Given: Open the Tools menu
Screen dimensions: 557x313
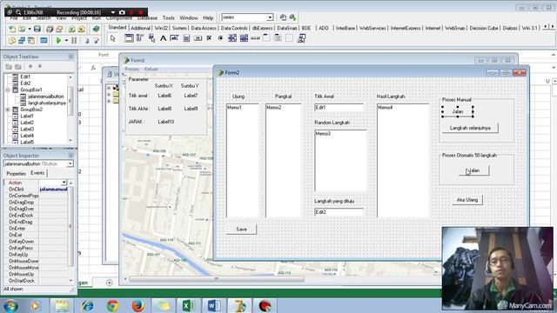Looking at the screenshot, I should (168, 17).
